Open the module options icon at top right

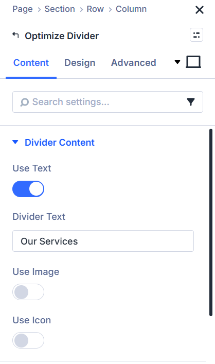196,35
